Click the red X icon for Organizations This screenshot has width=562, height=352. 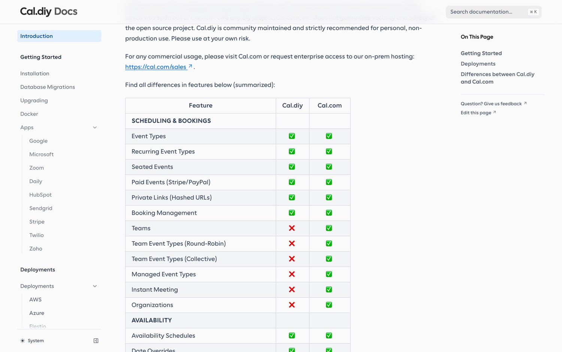[292, 305]
